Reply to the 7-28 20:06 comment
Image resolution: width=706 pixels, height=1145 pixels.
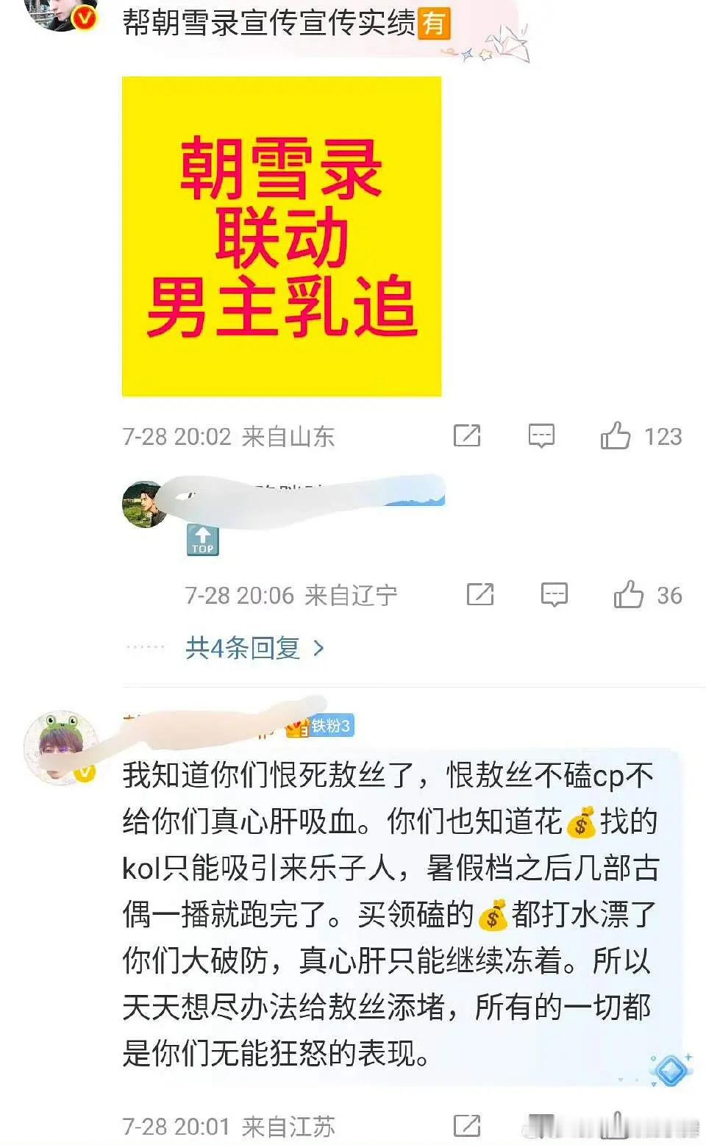[555, 594]
